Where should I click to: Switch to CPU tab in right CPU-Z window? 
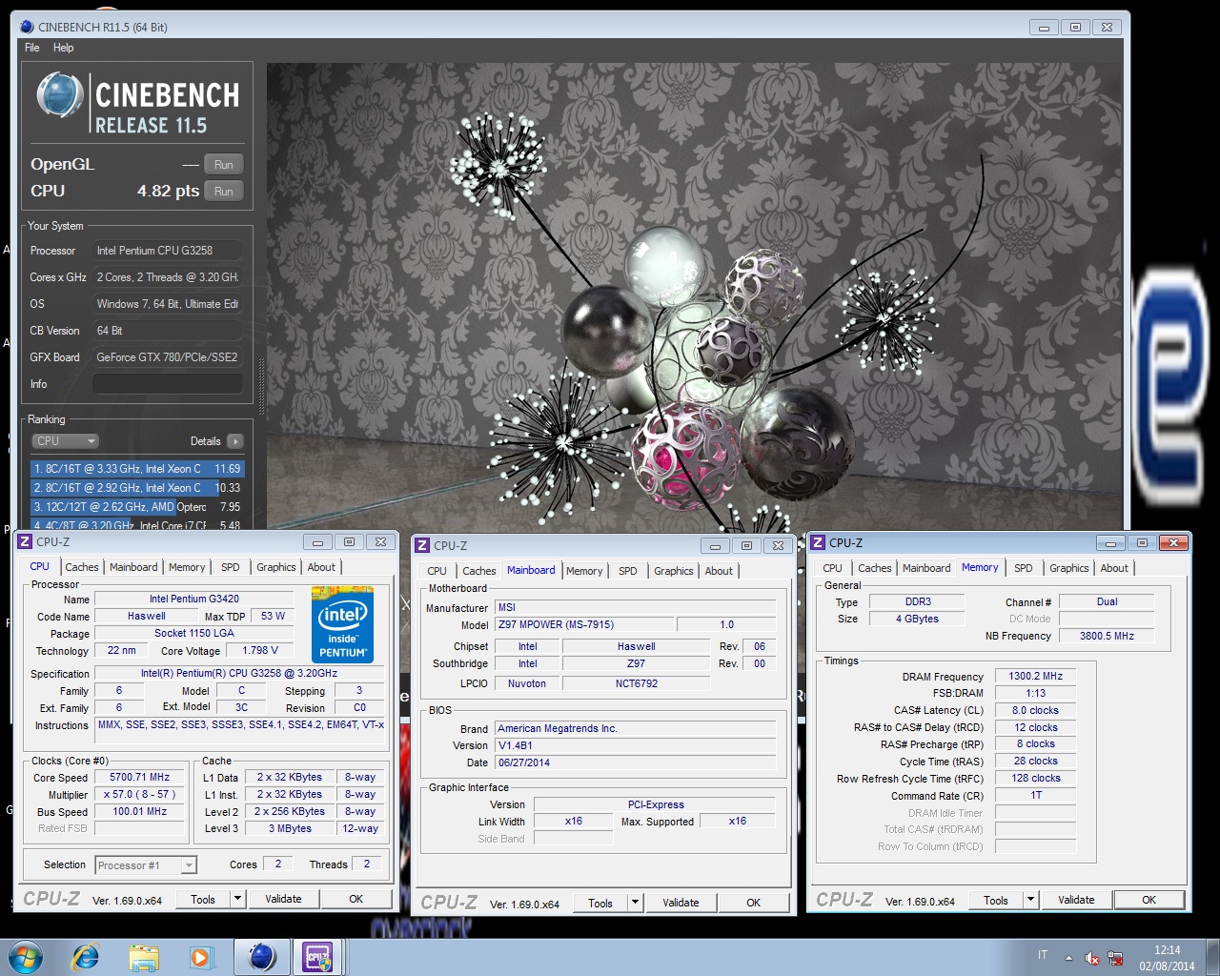(832, 568)
